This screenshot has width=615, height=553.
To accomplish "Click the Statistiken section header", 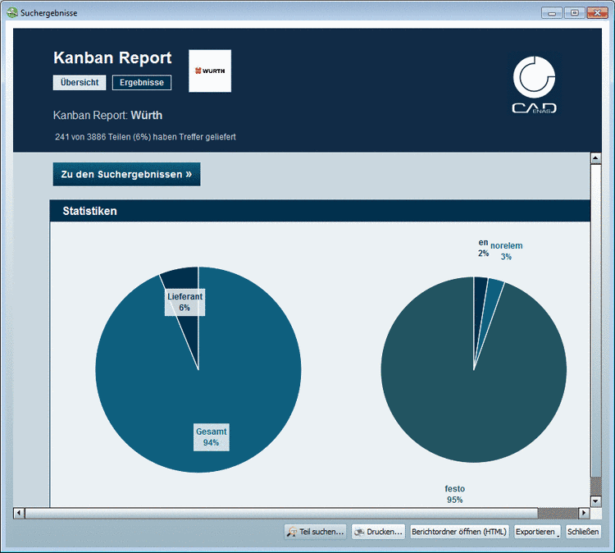I will tap(320, 211).
